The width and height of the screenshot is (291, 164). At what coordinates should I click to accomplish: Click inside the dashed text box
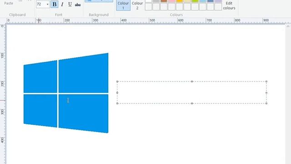coord(192,92)
